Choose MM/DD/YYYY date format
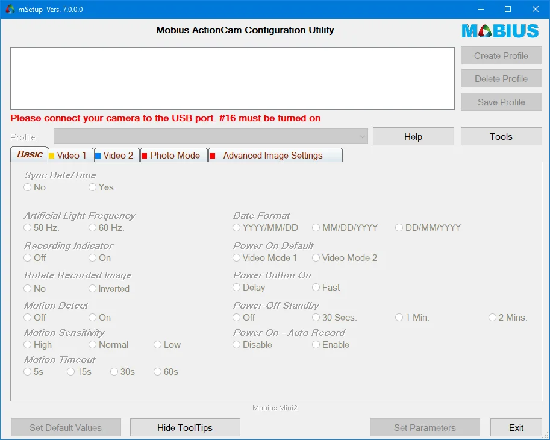The height and width of the screenshot is (440, 550). point(345,228)
